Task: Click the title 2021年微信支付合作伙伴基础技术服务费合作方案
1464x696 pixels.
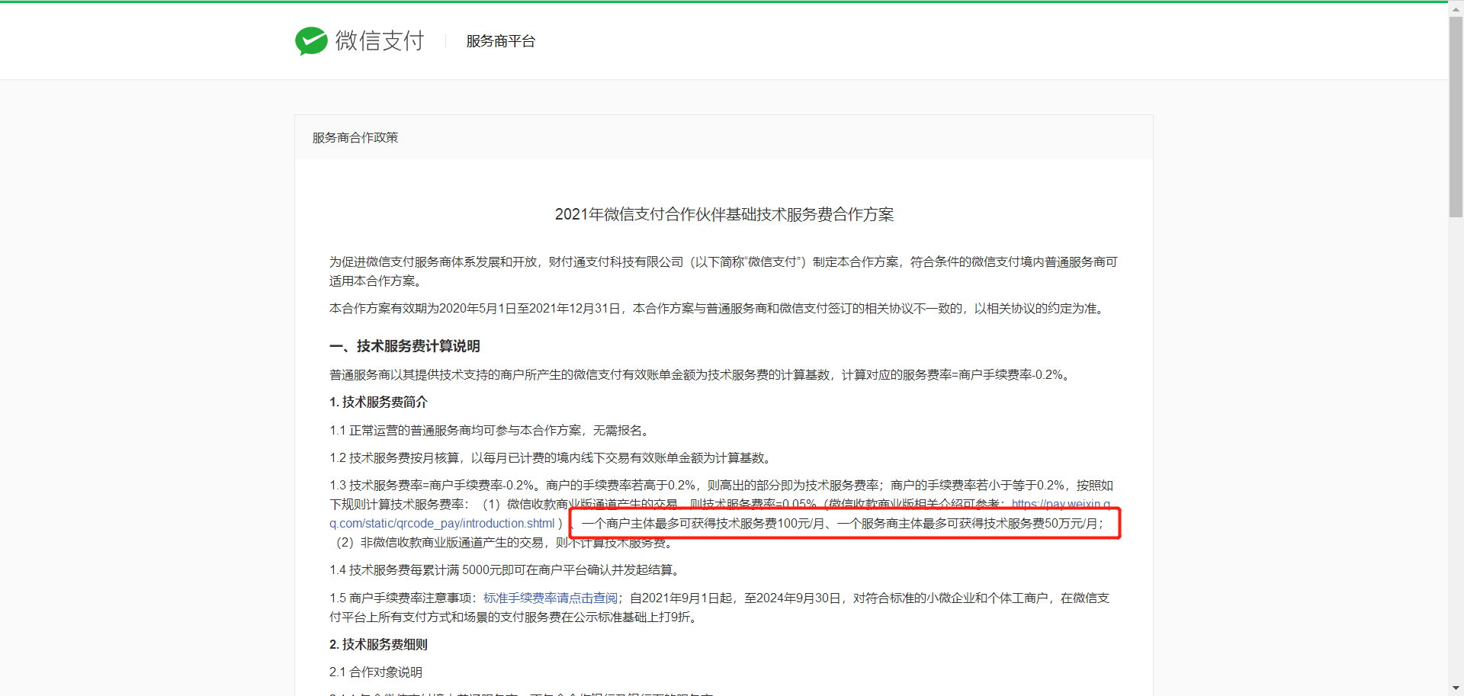Action: tap(724, 215)
